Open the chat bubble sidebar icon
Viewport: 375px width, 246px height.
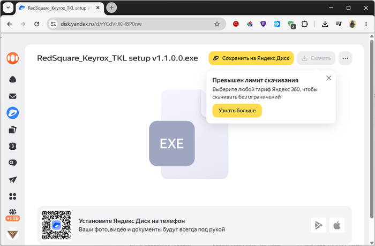click(x=13, y=163)
